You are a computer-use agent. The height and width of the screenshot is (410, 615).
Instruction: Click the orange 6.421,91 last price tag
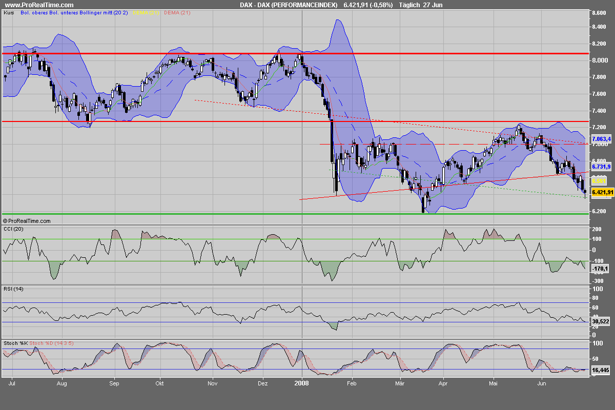[x=602, y=192]
